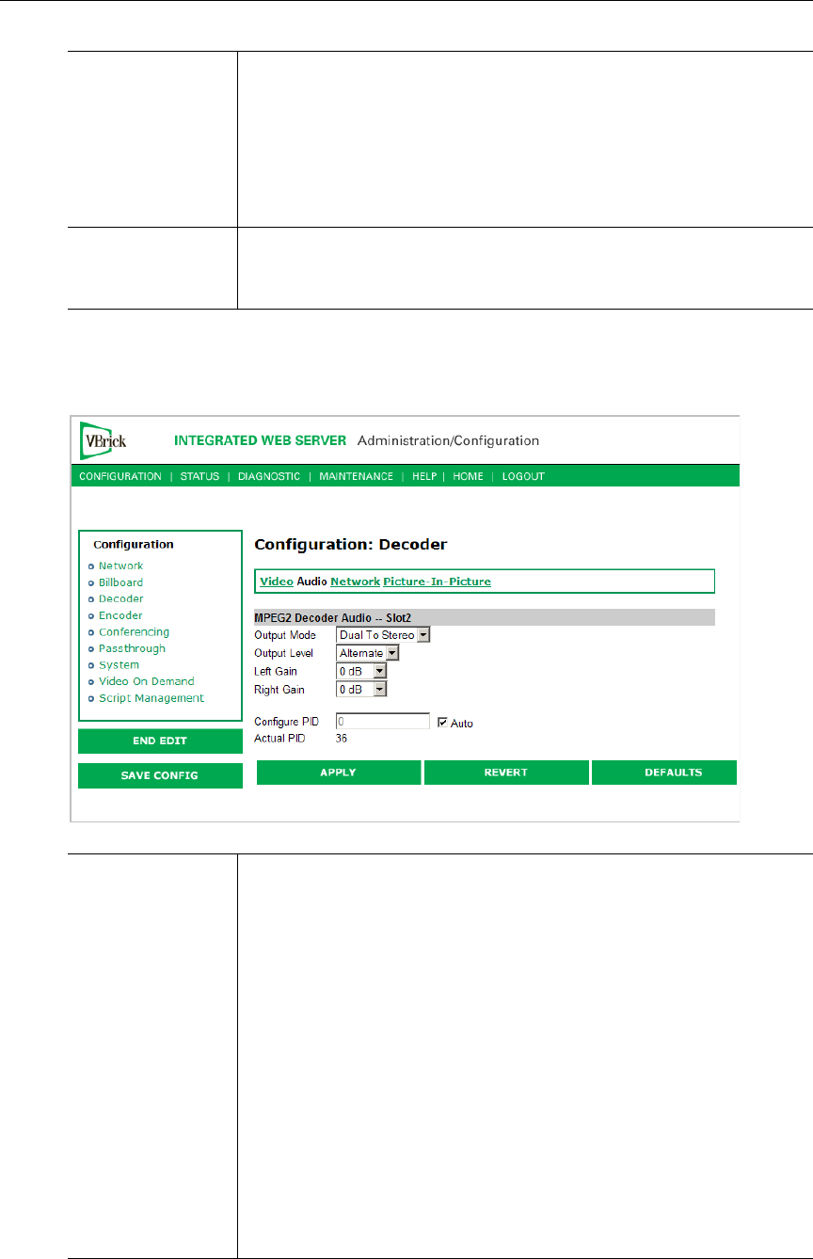
Task: Select Script Management in sidebar
Action: 151,698
